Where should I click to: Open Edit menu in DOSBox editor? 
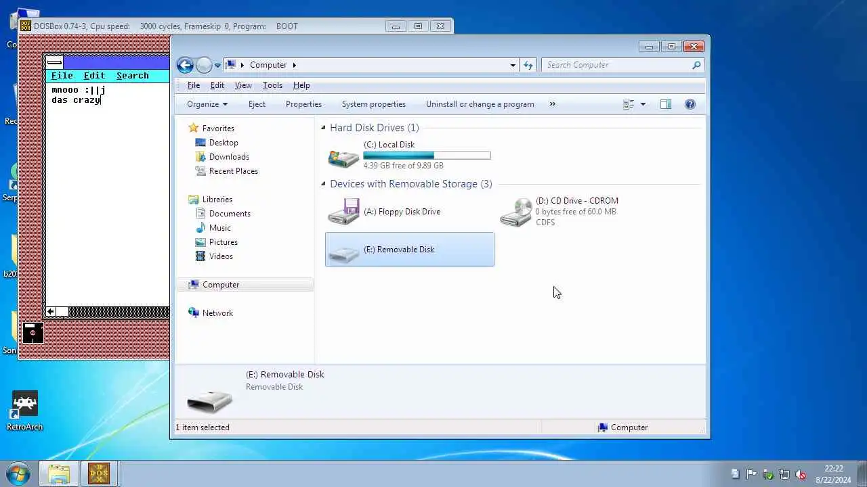pyautogui.click(x=94, y=76)
